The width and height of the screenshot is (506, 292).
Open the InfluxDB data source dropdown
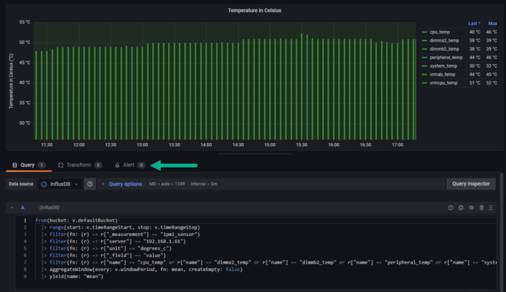point(60,184)
